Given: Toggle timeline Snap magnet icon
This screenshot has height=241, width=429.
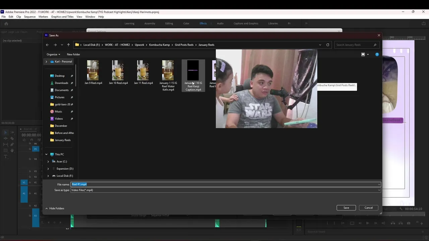Looking at the screenshot, I should [x=32, y=140].
